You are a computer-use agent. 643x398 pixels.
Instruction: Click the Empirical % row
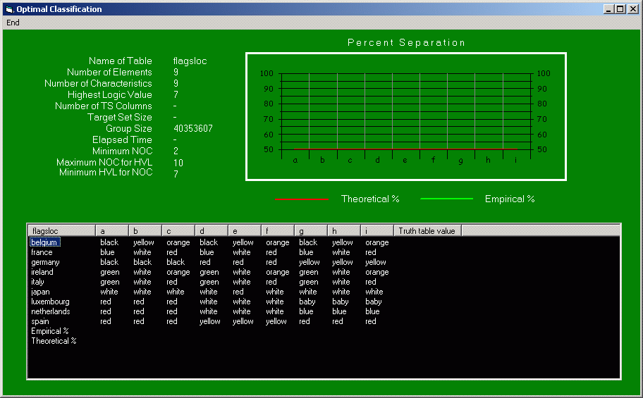49,331
